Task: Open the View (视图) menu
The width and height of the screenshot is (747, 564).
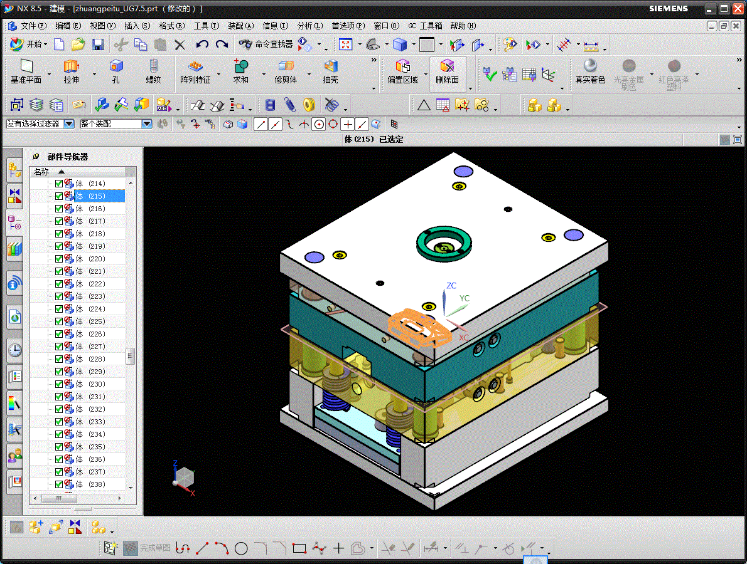Action: coord(103,26)
